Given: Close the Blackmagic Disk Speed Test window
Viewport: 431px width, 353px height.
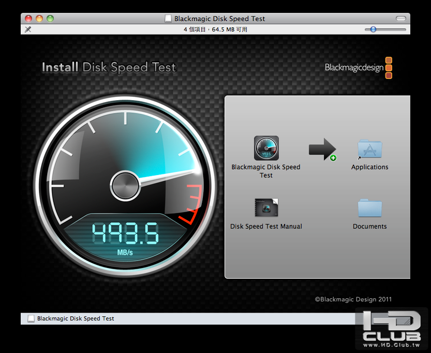Looking at the screenshot, I should (x=28, y=19).
